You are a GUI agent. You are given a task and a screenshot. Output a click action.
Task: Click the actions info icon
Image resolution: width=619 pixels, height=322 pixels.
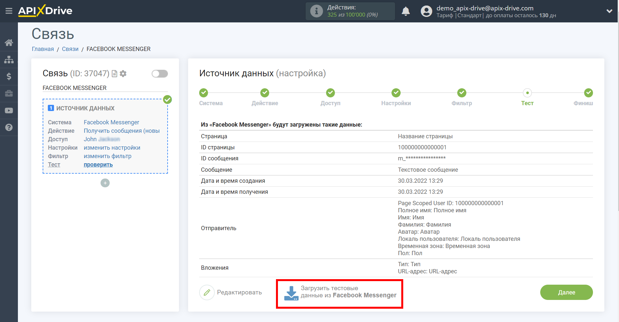coord(316,11)
